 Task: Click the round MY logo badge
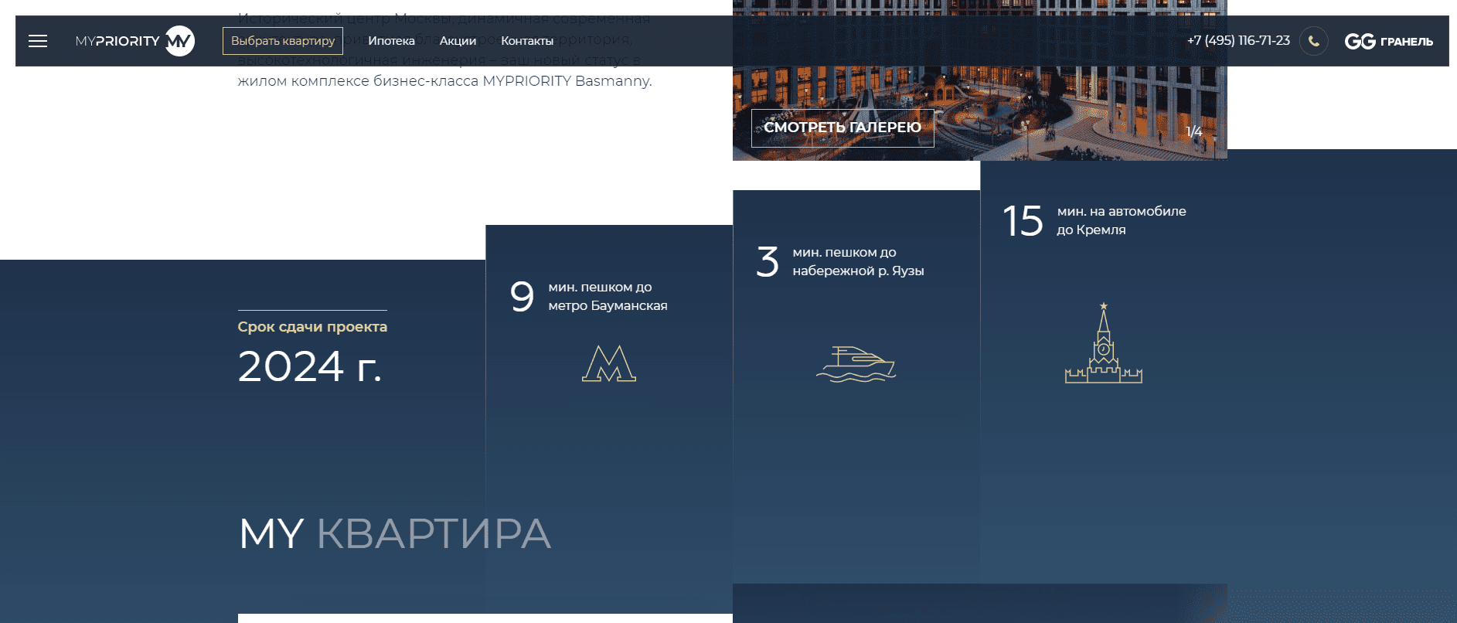180,41
